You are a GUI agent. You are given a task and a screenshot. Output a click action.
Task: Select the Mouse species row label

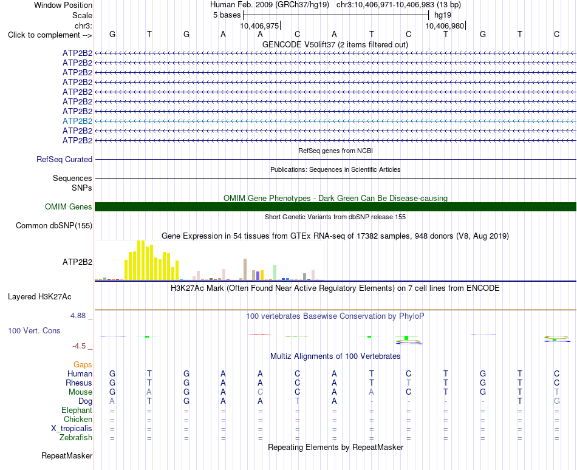coord(80,392)
